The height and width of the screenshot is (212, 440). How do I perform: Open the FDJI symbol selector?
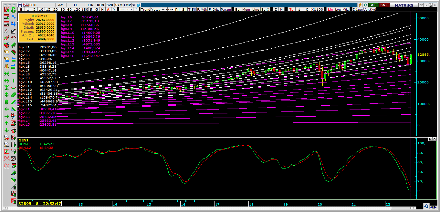[42, 5]
